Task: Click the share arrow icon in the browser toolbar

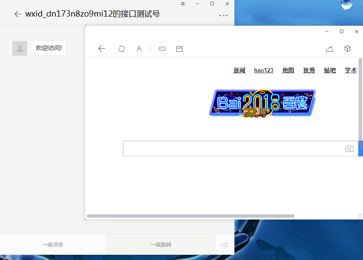Action: (329, 49)
